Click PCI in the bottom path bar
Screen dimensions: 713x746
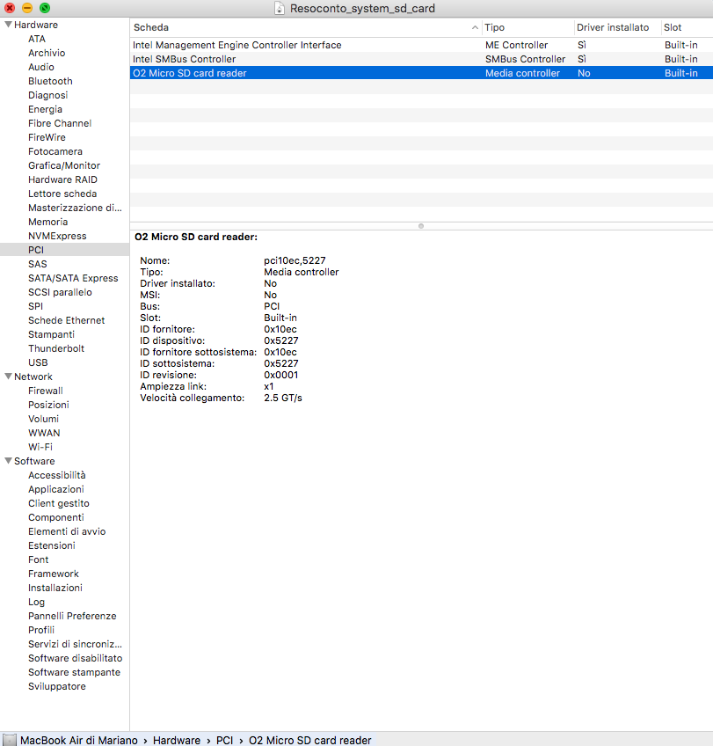pos(224,740)
